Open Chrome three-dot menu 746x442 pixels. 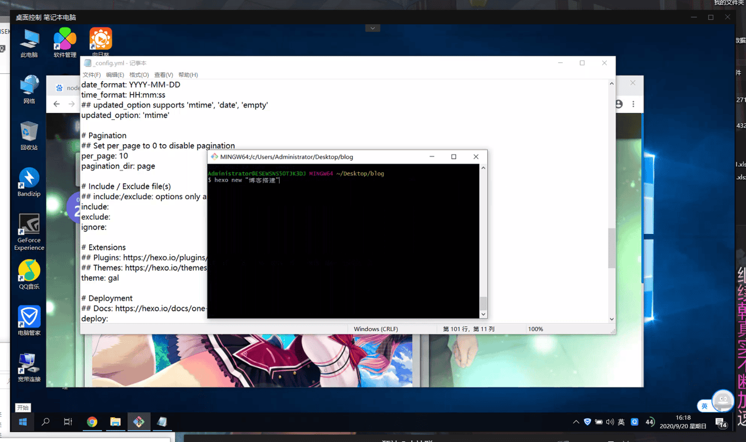coord(633,104)
